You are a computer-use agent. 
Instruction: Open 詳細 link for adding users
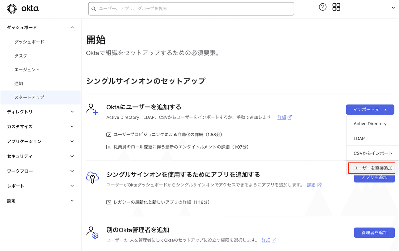point(282,117)
